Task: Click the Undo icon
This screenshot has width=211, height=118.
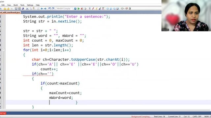Action: tap(50, 9)
